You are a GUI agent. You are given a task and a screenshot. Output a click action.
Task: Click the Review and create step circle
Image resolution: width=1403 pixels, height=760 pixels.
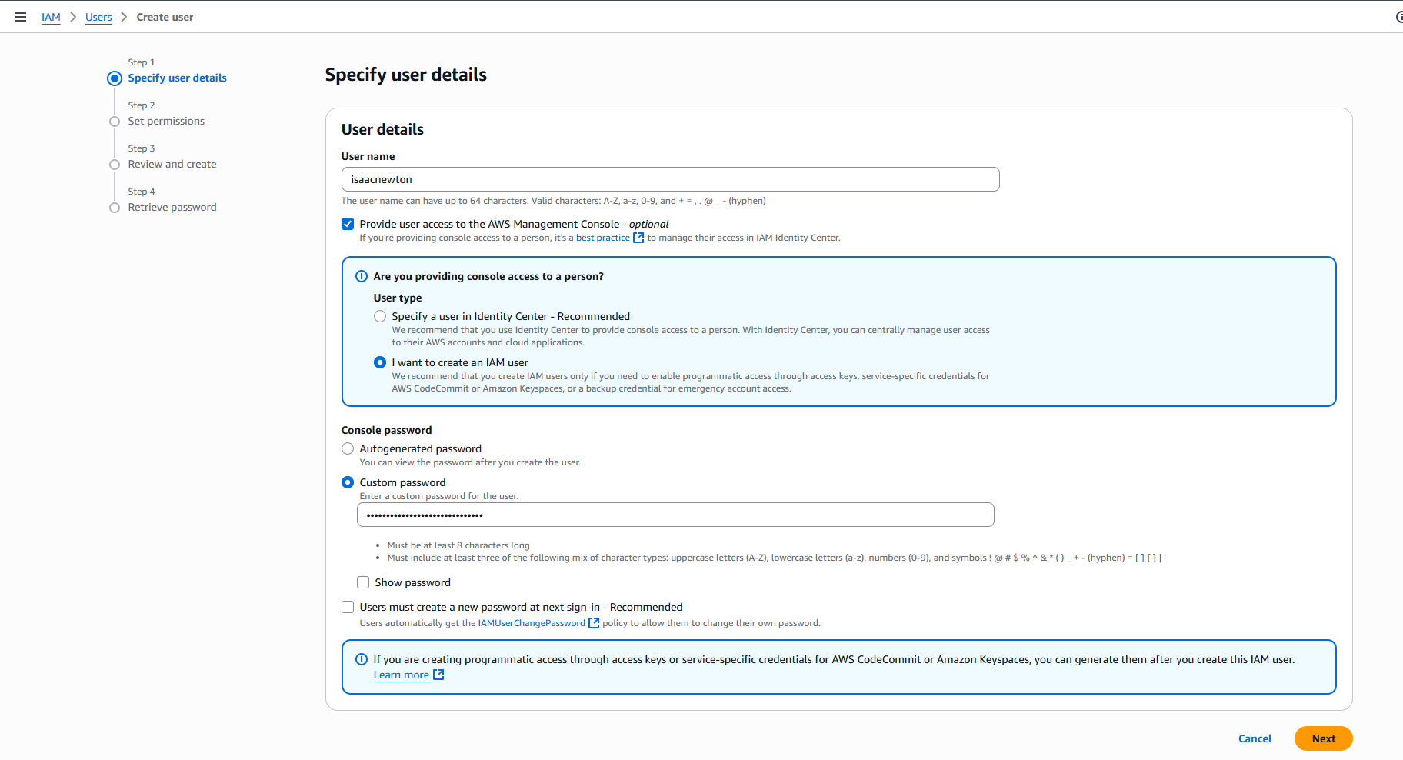tap(115, 165)
